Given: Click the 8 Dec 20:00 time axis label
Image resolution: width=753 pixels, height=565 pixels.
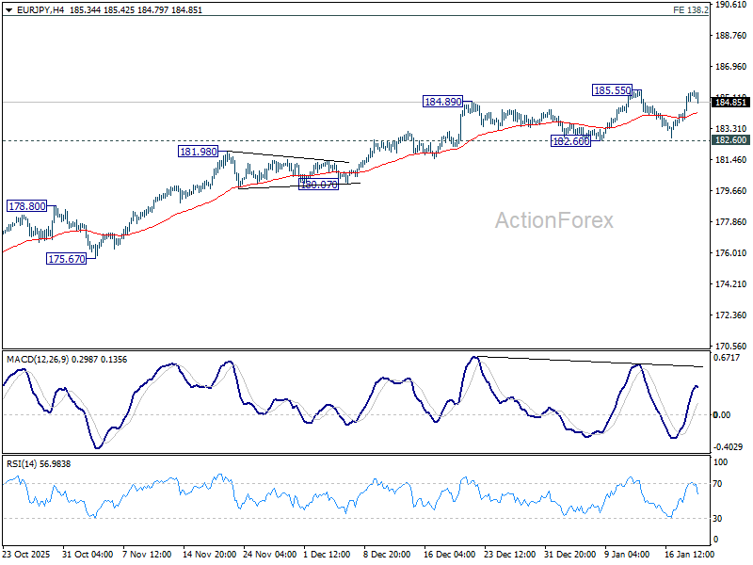Looking at the screenshot, I should pyautogui.click(x=387, y=555).
